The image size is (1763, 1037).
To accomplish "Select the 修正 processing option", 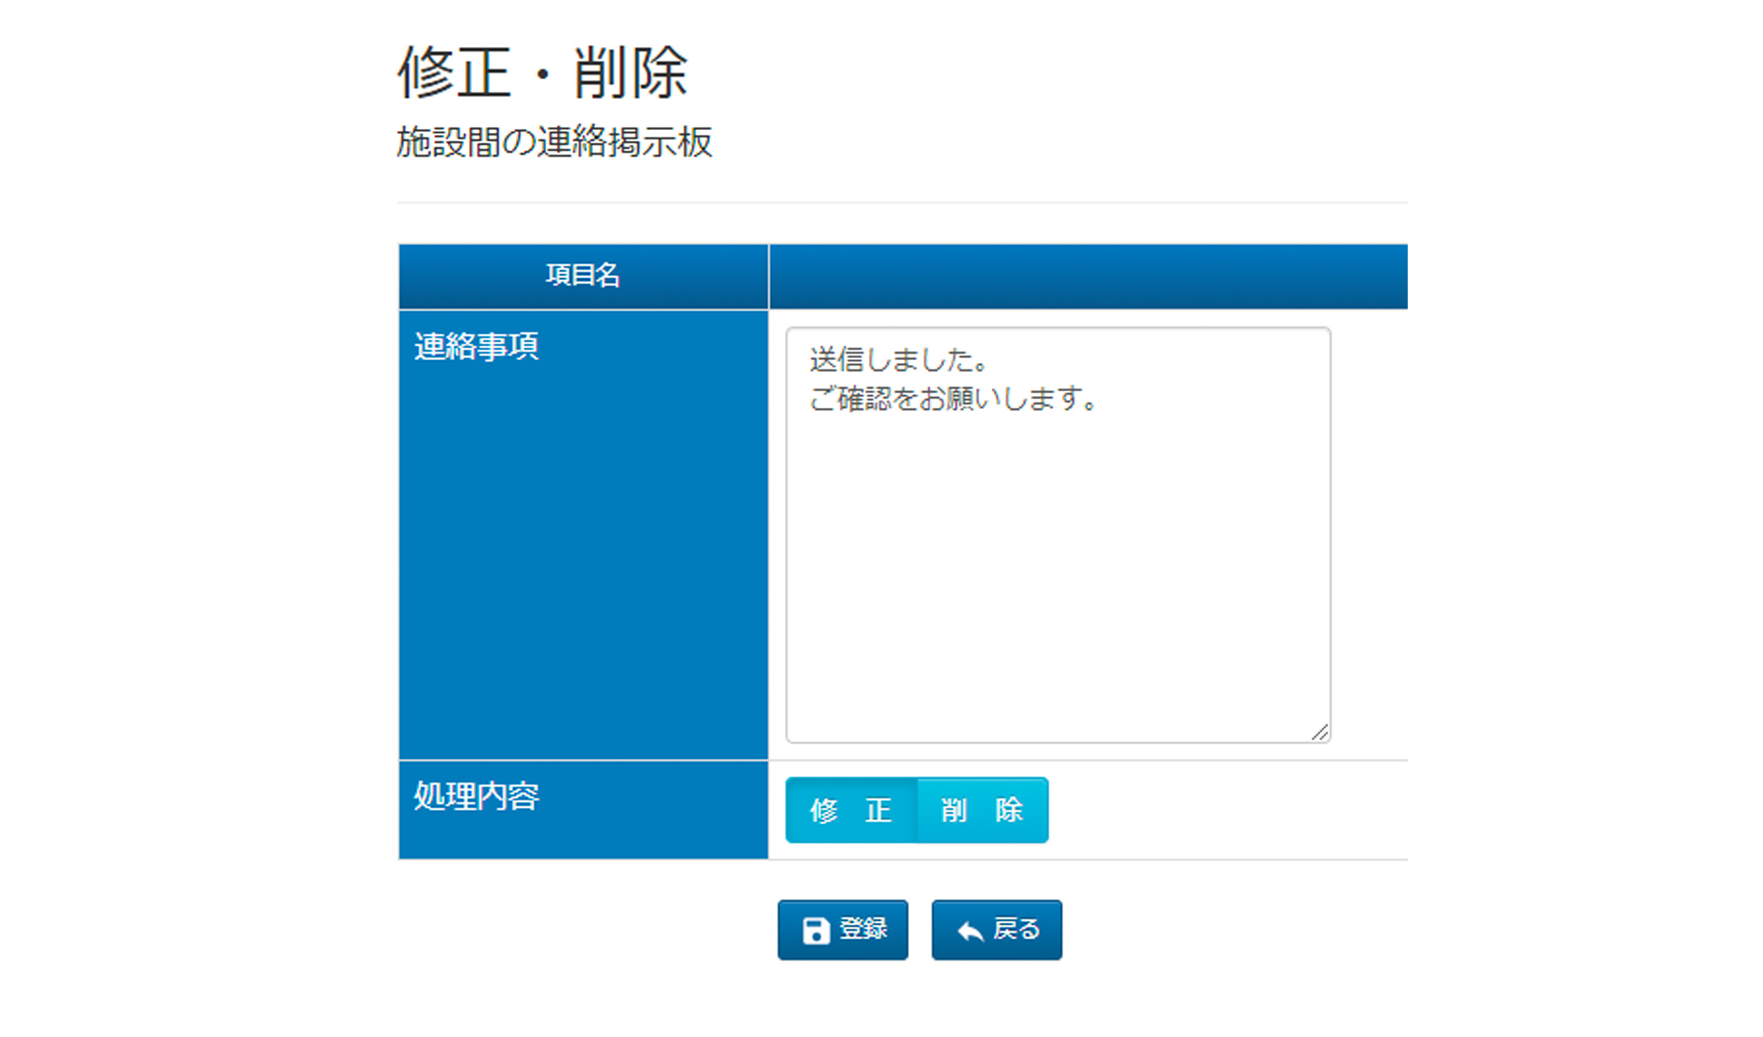I will click(850, 810).
